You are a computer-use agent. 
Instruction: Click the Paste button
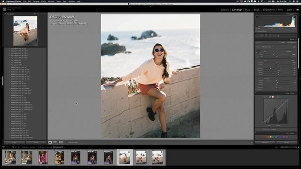tap(36, 143)
